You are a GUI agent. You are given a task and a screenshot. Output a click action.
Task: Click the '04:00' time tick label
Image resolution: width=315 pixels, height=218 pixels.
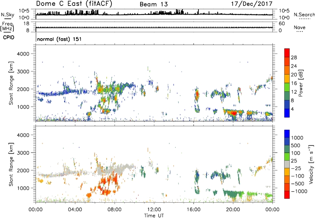(75, 210)
